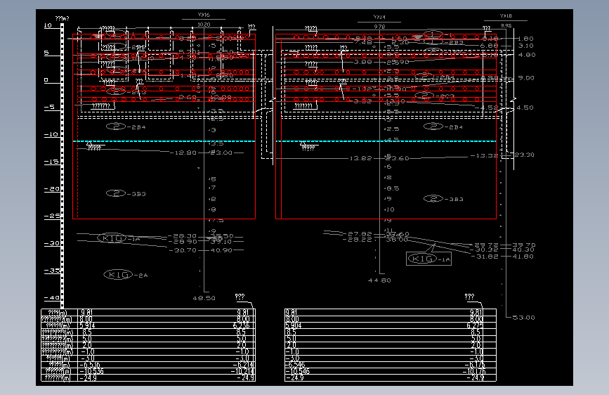Click scale tick label -10
Image resolution: width=609 pixels, height=395 pixels.
[x=51, y=134]
